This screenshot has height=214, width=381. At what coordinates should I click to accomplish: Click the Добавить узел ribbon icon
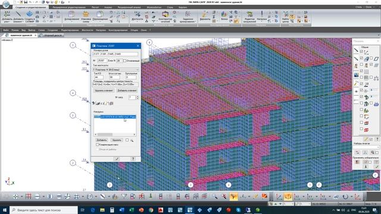click(x=7, y=17)
